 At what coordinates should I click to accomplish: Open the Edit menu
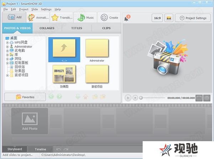tap(14, 9)
